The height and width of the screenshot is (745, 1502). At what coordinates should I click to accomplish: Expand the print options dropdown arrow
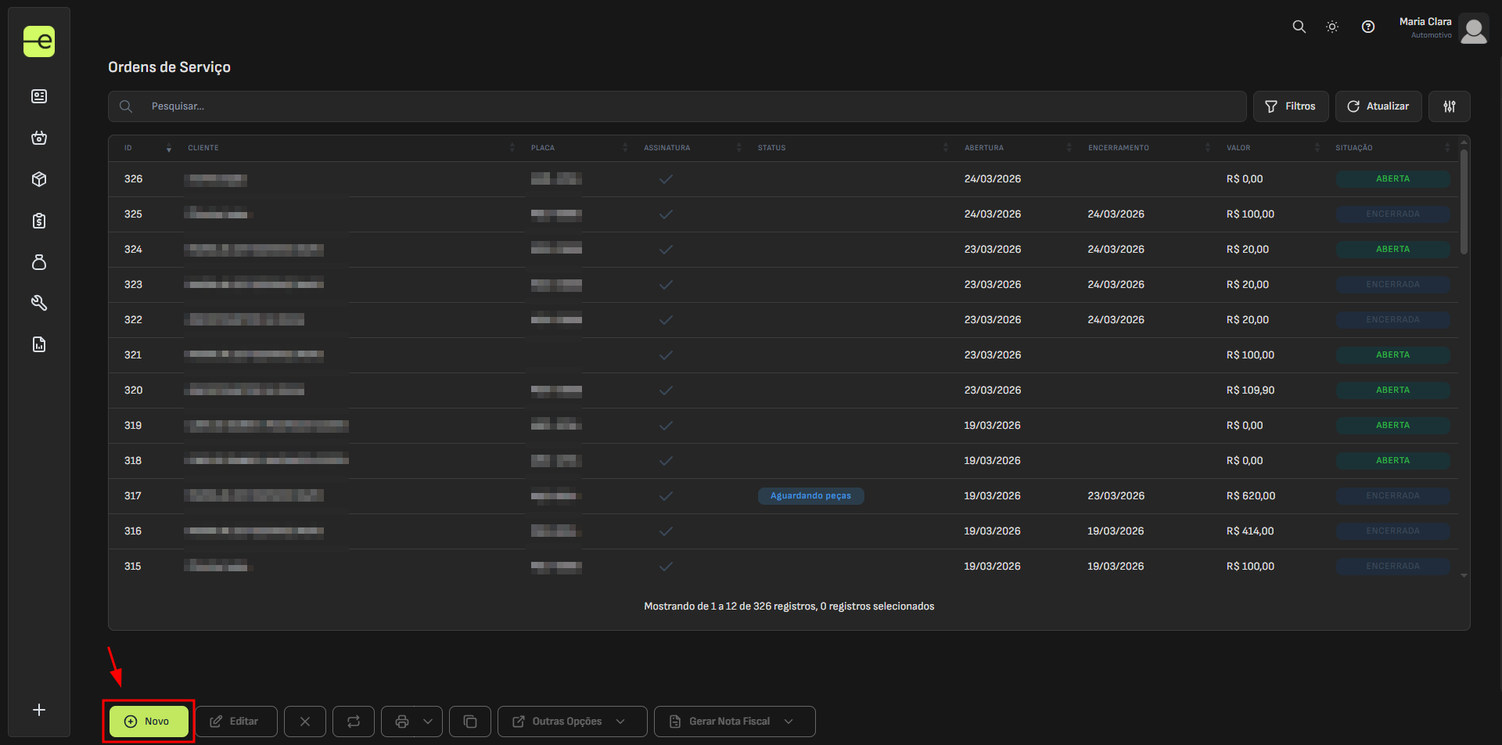[x=428, y=722]
